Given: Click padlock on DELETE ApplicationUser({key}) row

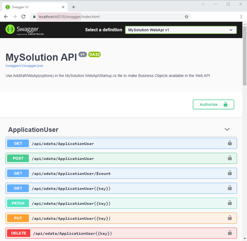Looking at the screenshot, I should (230, 233).
